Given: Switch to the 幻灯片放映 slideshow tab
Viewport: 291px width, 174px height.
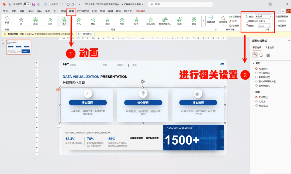Looking at the screenshot, I should (x=83, y=11).
